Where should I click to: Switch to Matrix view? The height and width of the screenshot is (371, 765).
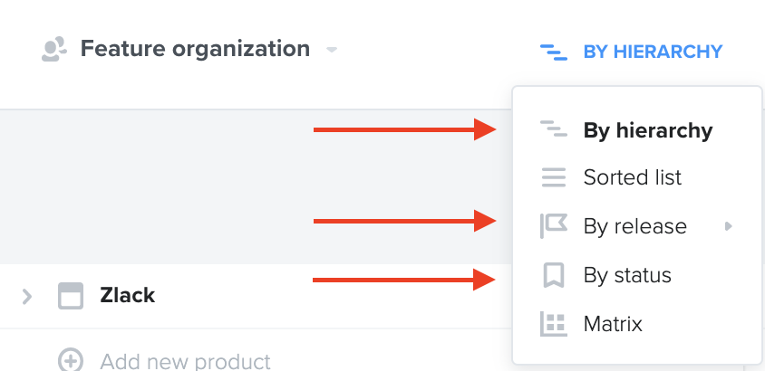coord(636,324)
